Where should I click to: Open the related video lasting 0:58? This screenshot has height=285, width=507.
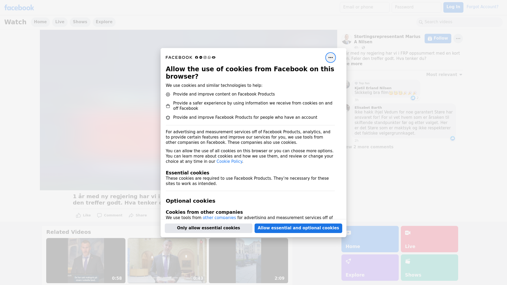point(86,260)
